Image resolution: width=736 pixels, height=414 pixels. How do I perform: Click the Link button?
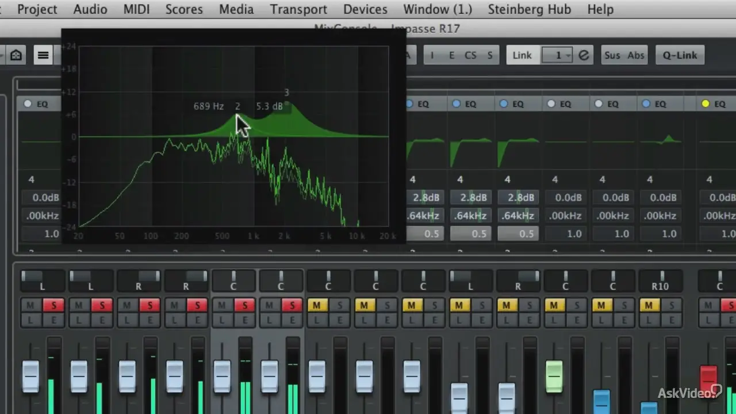point(522,55)
